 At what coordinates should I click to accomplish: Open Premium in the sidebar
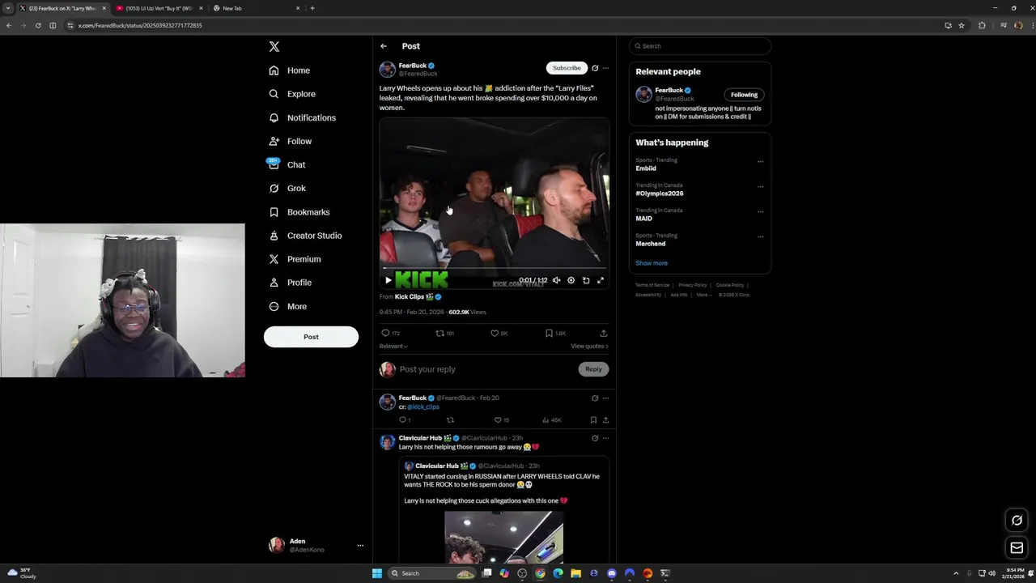(x=295, y=259)
